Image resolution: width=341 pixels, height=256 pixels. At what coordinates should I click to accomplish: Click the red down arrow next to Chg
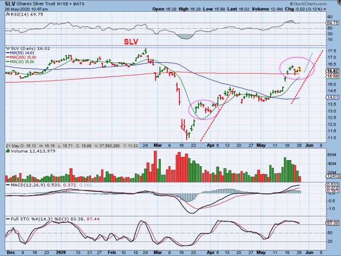[325, 9]
